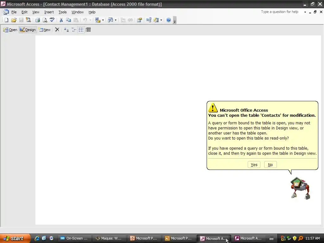The image size is (324, 243).
Task: Click the New object button
Action: click(44, 30)
